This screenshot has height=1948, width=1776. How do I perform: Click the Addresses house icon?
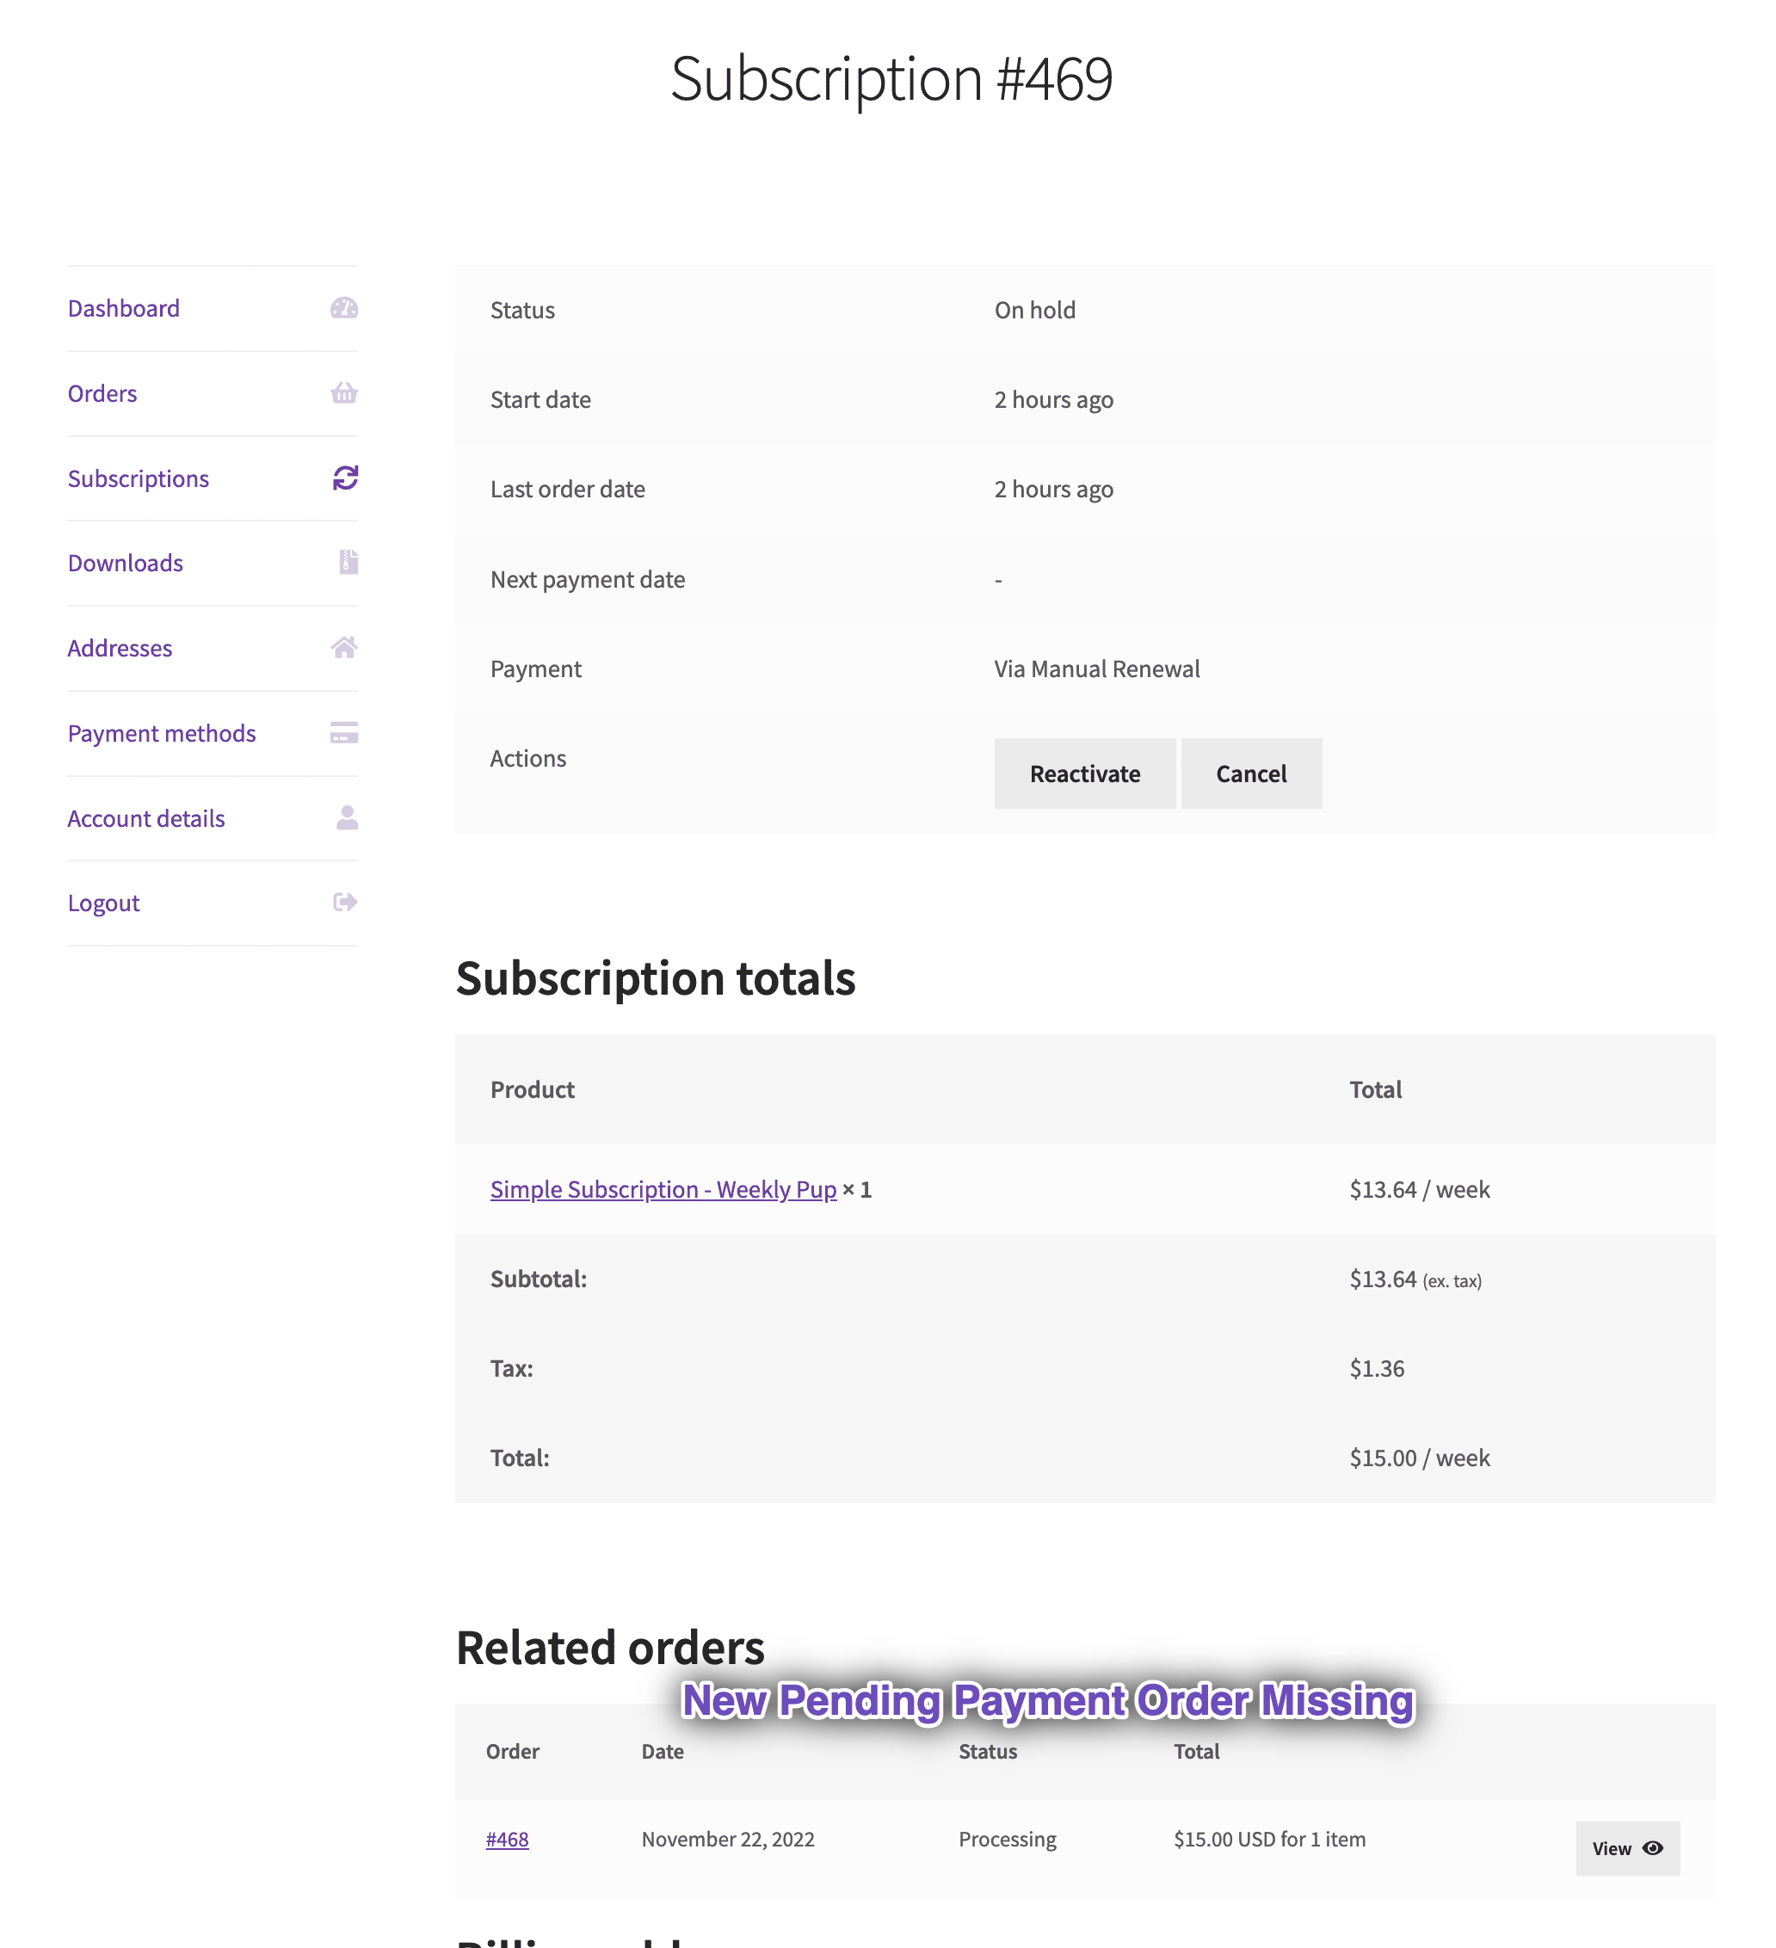(344, 647)
